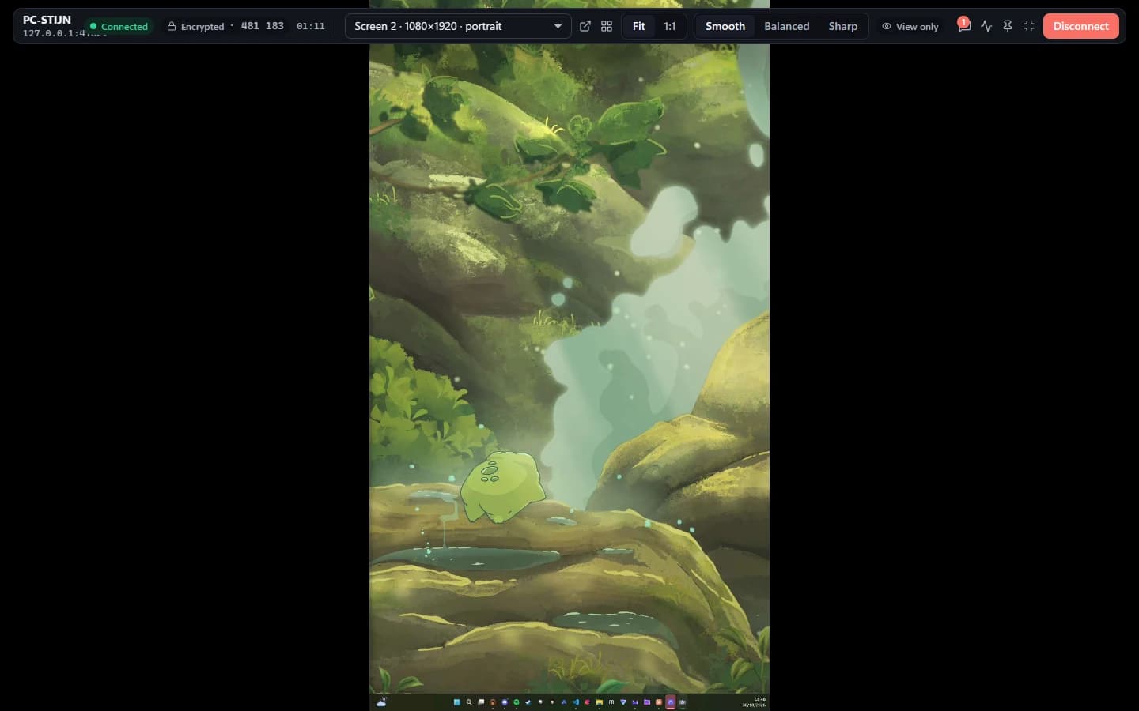Show the connection activity stats icon
The height and width of the screenshot is (711, 1139).
tap(986, 26)
